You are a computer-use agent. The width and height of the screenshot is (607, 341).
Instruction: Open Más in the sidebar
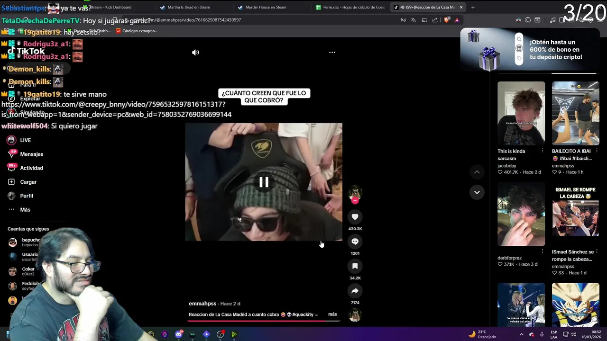[x=25, y=210]
